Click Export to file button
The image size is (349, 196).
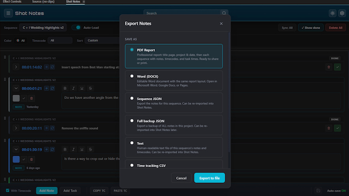209,178
